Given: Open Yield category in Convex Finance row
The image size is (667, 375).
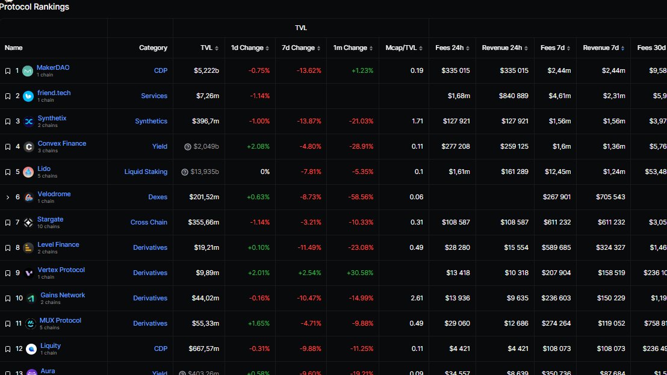Looking at the screenshot, I should (x=160, y=146).
